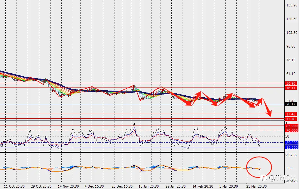Click the 21 Mar 20:30 date label

click(256, 186)
